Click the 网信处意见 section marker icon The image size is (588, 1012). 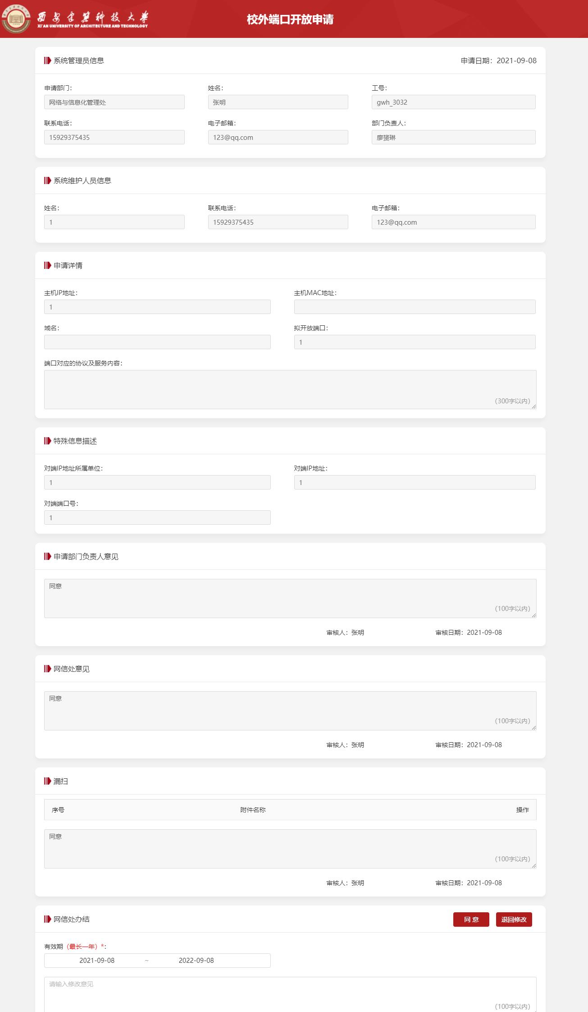pos(47,669)
